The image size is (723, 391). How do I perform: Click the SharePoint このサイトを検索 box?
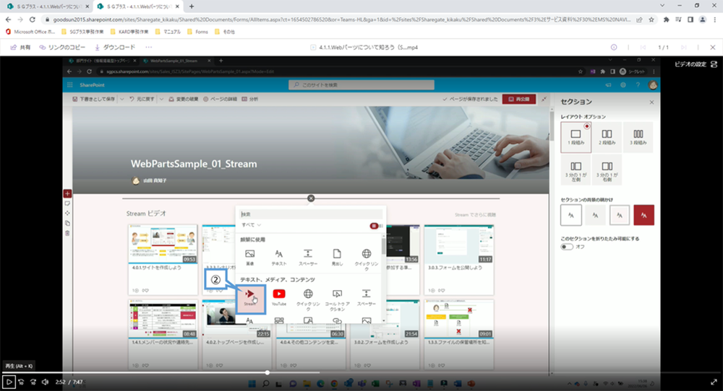click(361, 85)
